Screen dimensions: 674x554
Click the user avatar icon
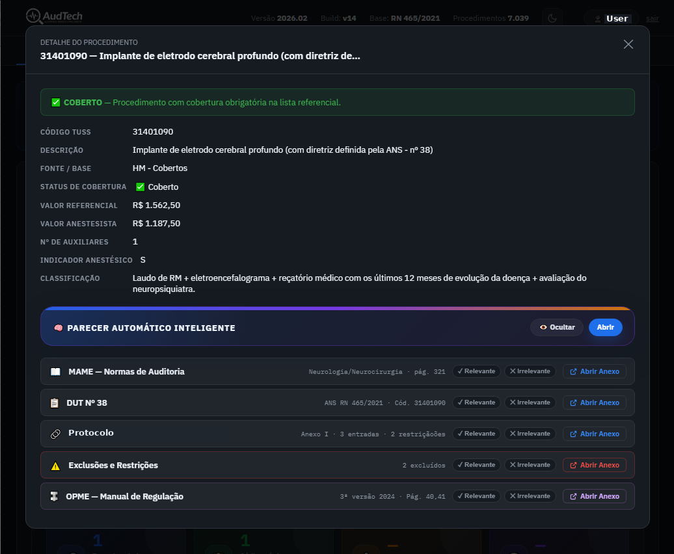[x=597, y=18]
